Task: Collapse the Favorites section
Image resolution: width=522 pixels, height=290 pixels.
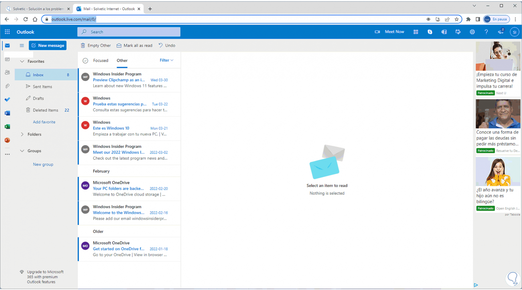Action: 22,61
